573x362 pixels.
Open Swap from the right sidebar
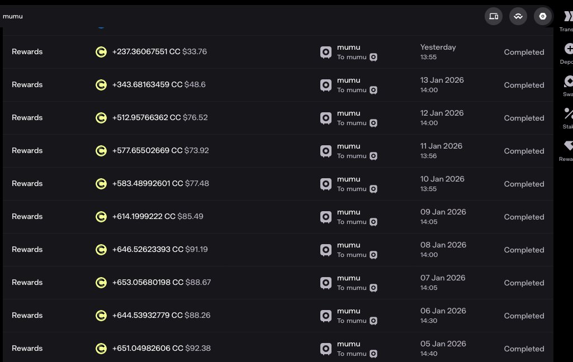tap(568, 82)
